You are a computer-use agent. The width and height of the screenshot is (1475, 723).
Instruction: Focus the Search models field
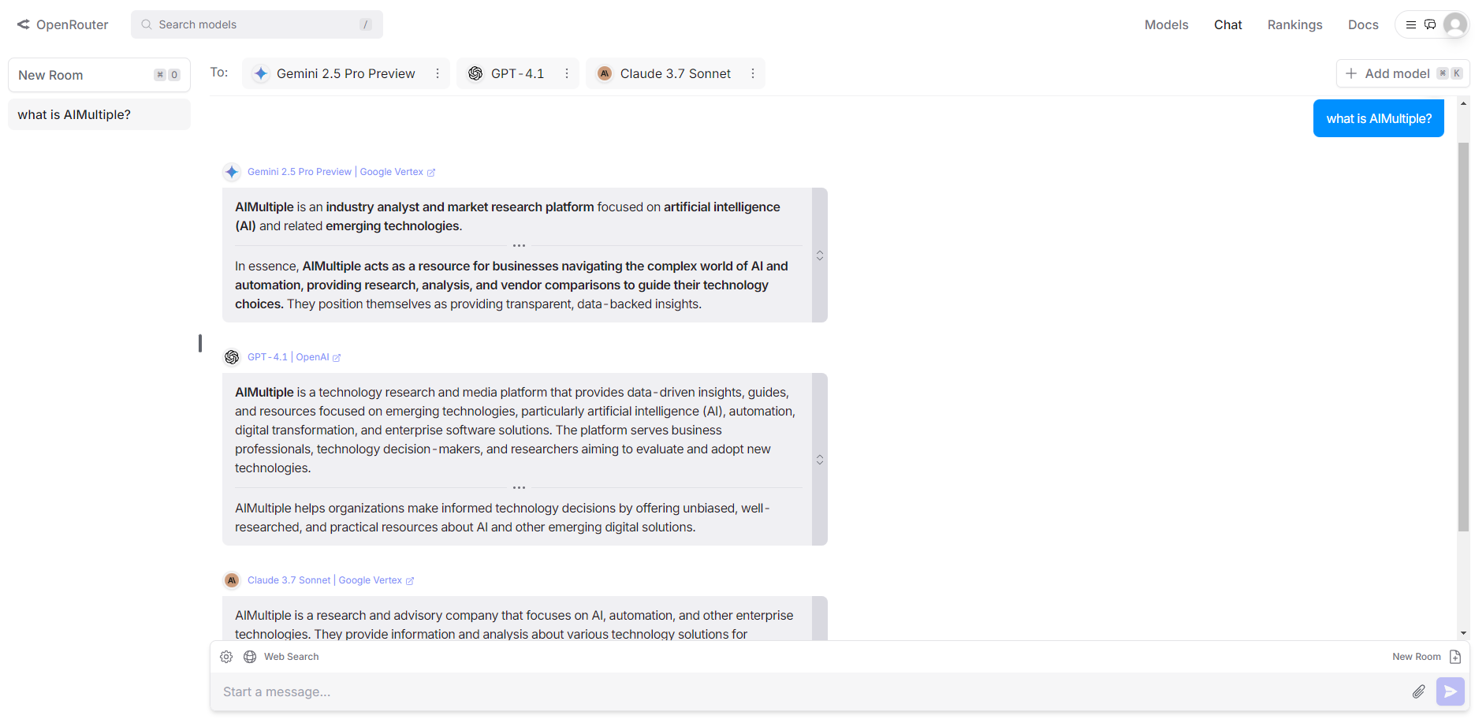click(x=257, y=24)
